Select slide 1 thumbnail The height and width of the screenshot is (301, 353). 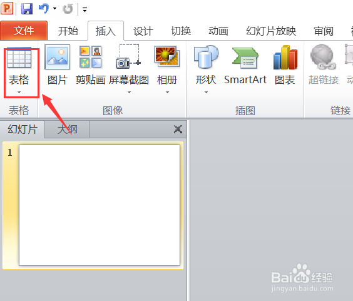[100, 205]
